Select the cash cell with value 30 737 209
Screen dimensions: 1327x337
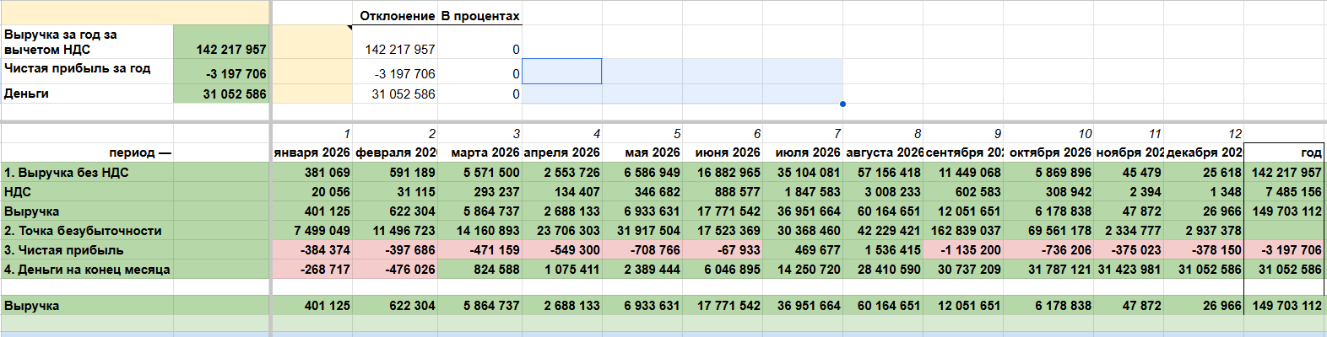[x=963, y=270]
